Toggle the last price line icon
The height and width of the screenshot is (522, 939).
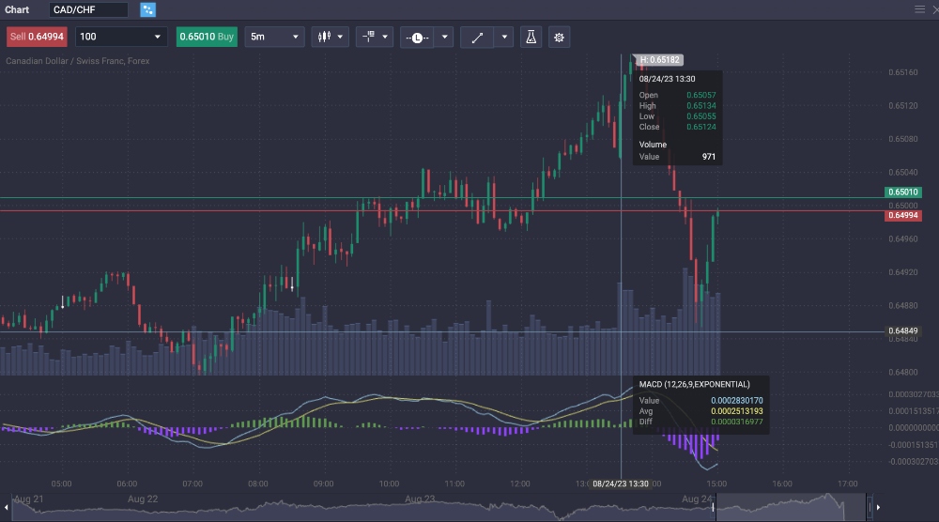point(417,38)
